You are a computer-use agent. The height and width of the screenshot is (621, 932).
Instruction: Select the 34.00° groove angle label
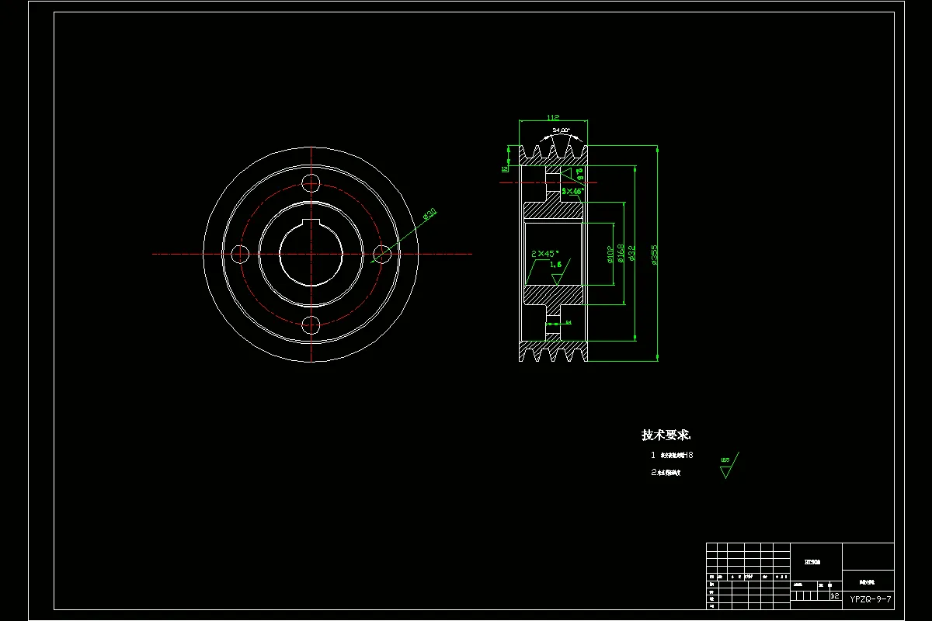[x=561, y=130]
